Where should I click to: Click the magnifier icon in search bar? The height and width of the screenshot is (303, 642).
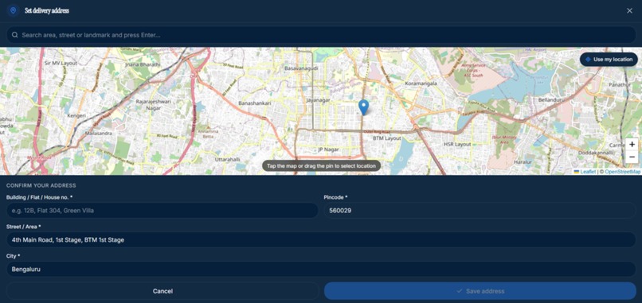[x=15, y=35]
